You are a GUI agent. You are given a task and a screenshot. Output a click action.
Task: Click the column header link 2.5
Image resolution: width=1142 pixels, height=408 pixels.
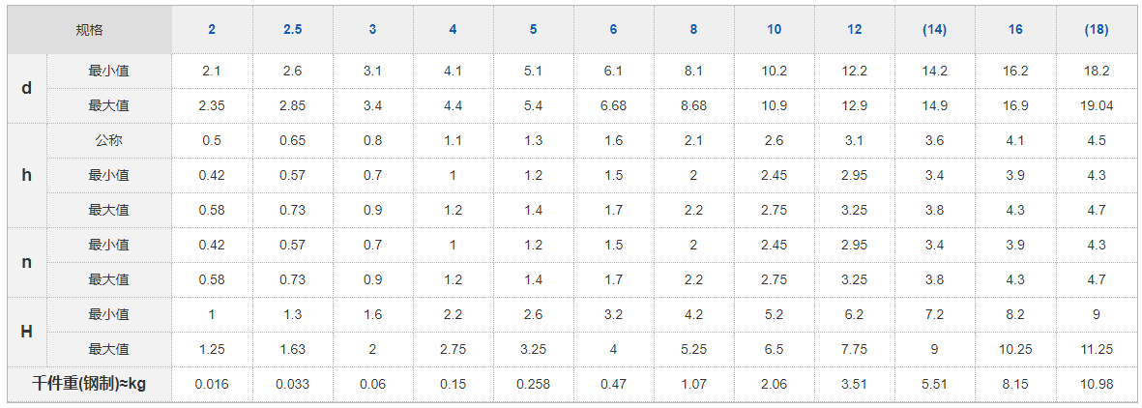point(292,30)
